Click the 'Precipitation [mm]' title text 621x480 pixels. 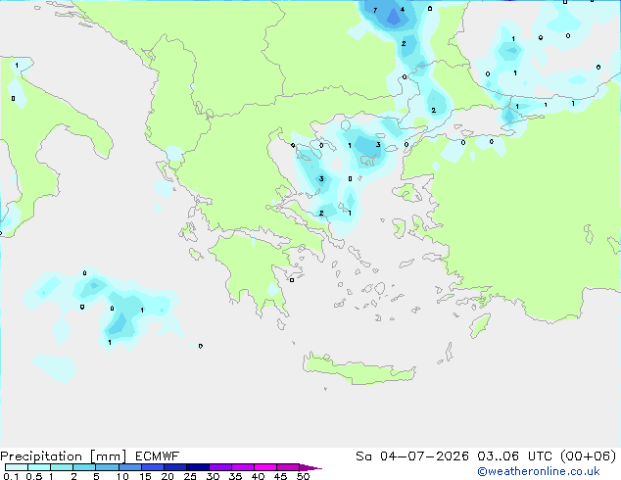(x=63, y=456)
